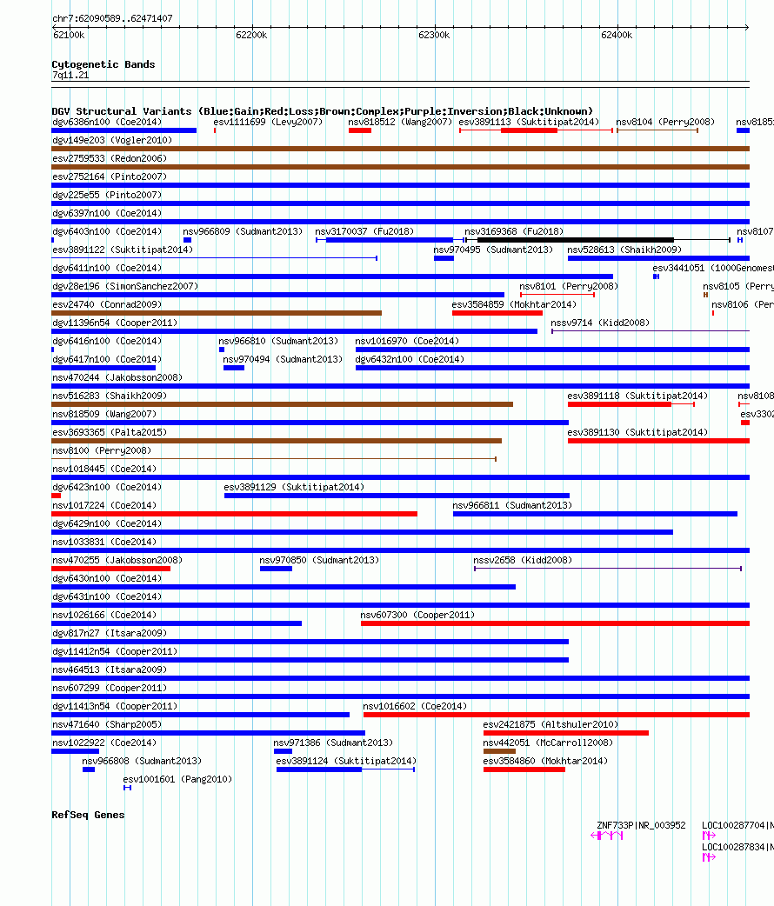
Task: Click nsv970850 (Sudmant2013) label
Action: (319, 561)
